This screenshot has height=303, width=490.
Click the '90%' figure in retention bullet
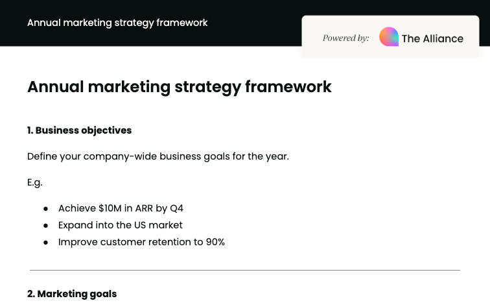215,242
